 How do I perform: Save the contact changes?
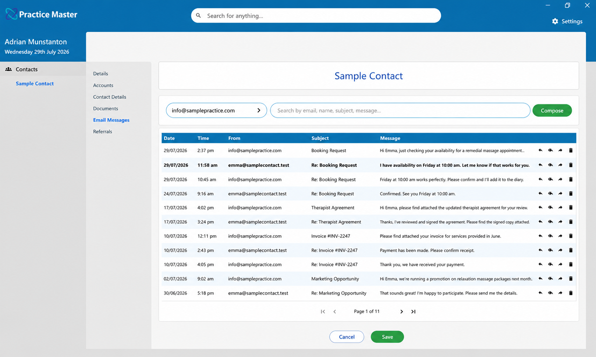coord(387,337)
